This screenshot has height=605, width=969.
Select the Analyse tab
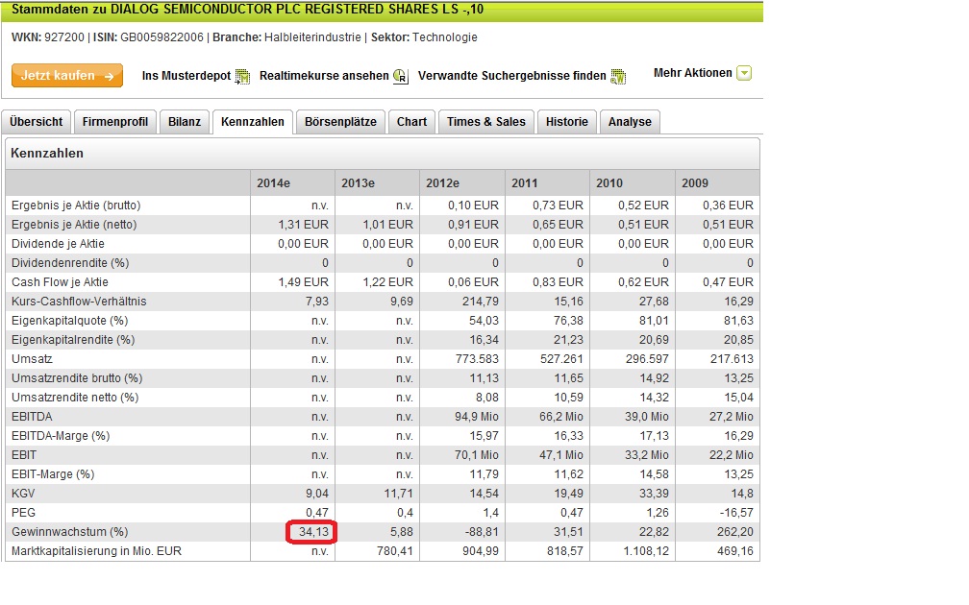point(630,122)
